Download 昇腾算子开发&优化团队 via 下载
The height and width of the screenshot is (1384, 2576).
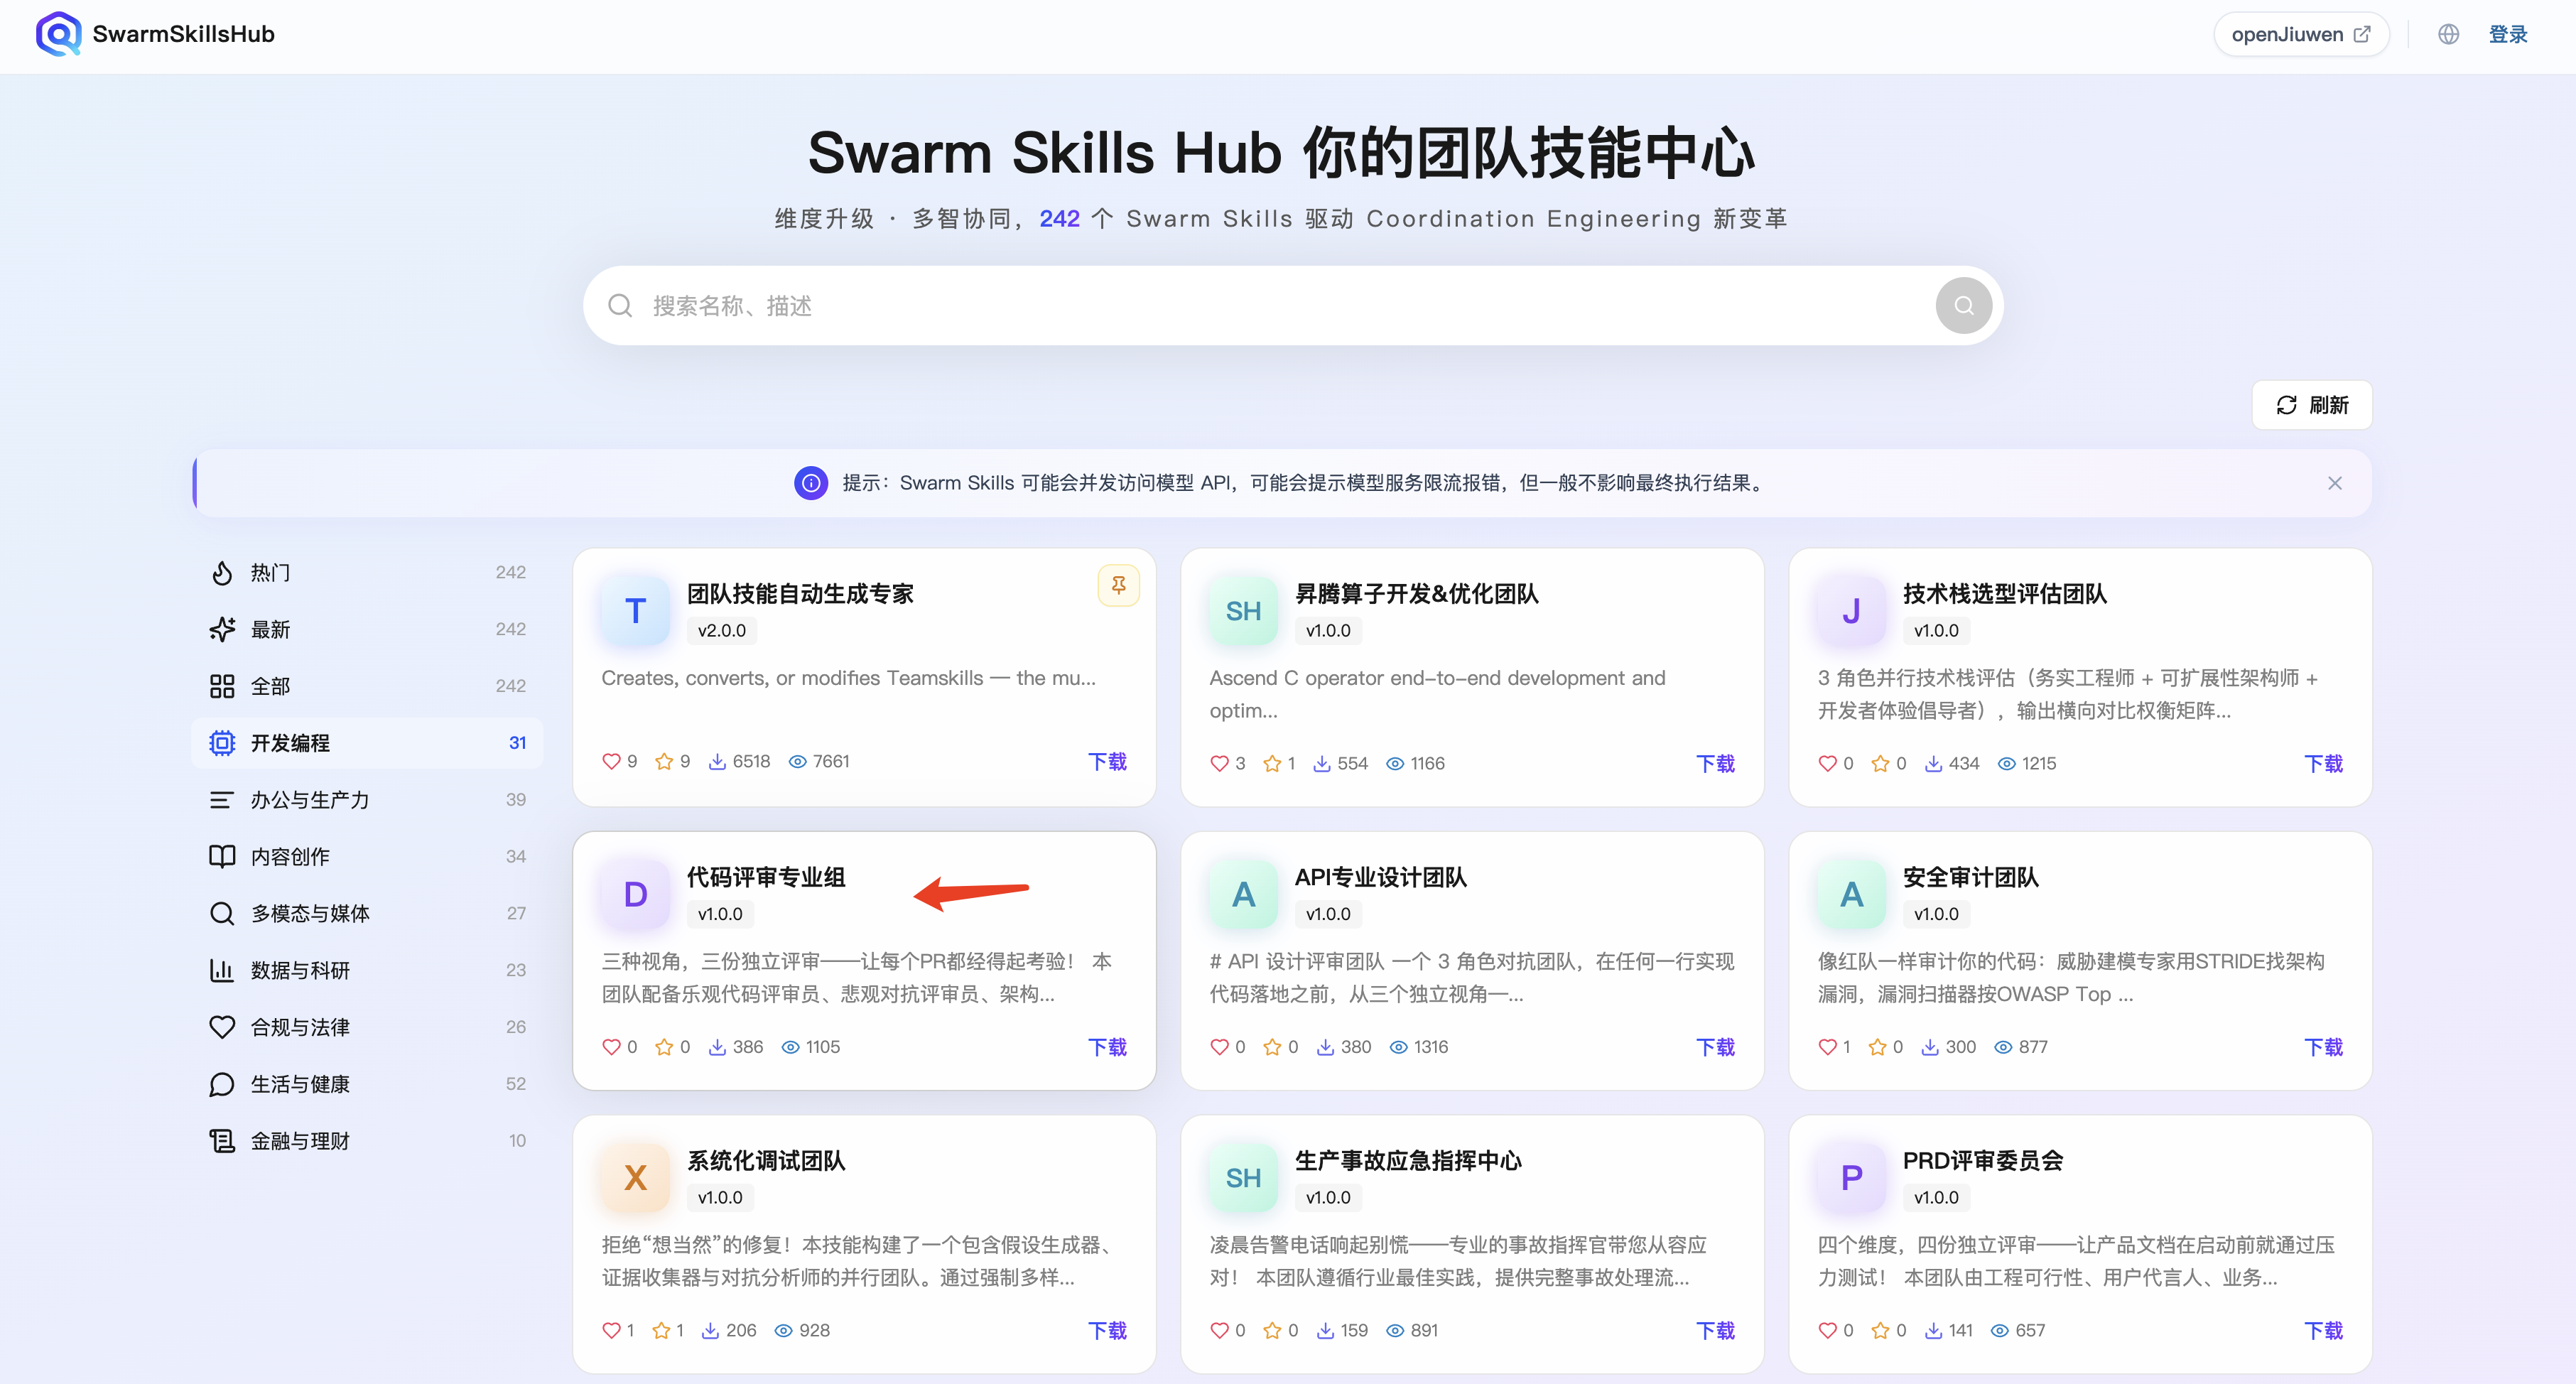coord(1715,764)
